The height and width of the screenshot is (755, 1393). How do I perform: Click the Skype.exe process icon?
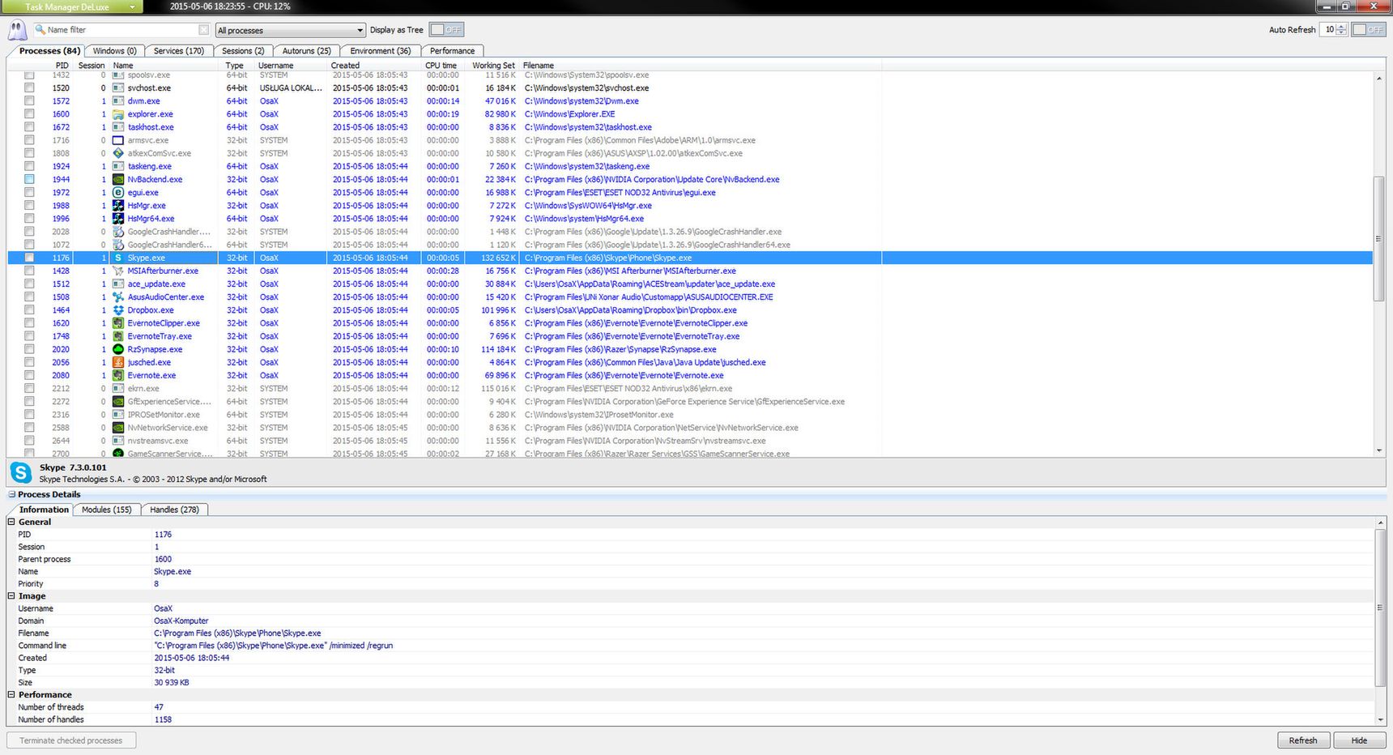point(118,258)
